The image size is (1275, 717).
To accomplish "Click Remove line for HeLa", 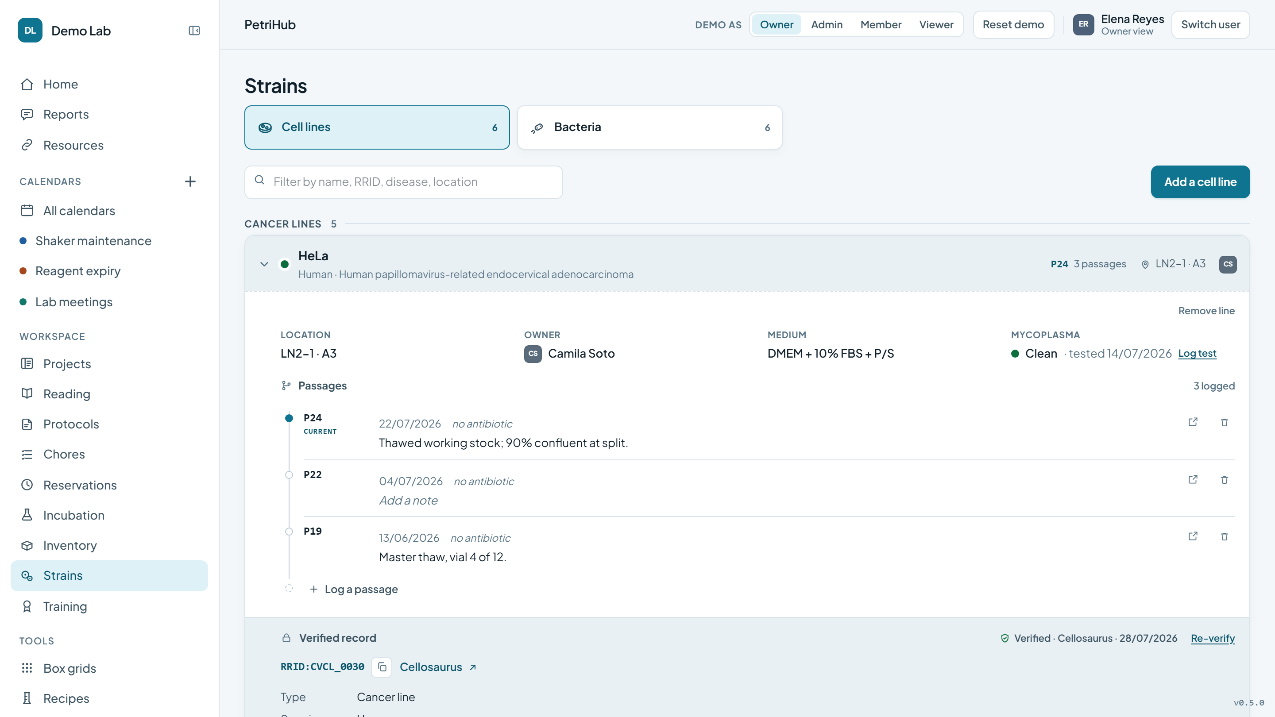I will pyautogui.click(x=1206, y=311).
